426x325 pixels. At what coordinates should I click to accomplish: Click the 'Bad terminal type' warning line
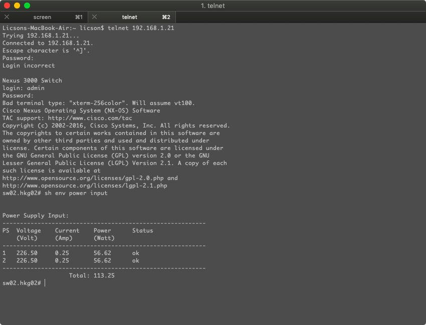[99, 103]
